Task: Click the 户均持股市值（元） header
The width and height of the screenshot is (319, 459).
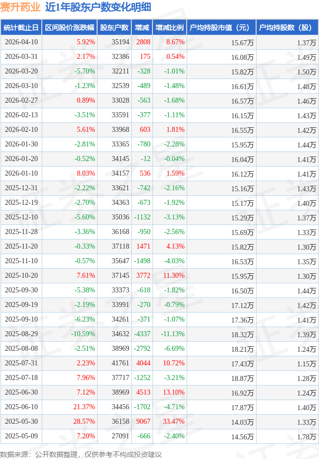Action: (x=221, y=28)
